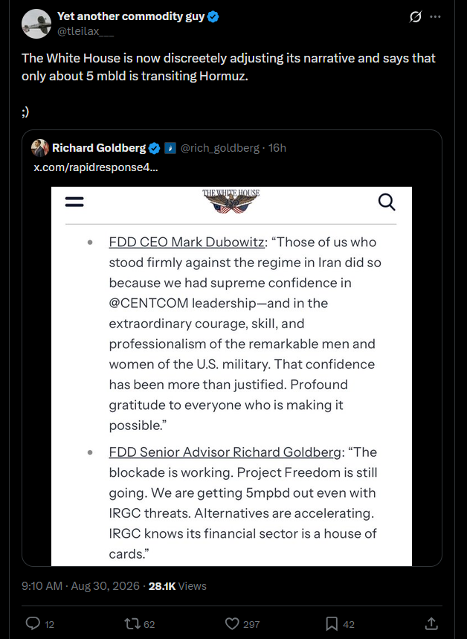Click the blue verified badge beside author name
The height and width of the screenshot is (639, 467).
pos(213,16)
